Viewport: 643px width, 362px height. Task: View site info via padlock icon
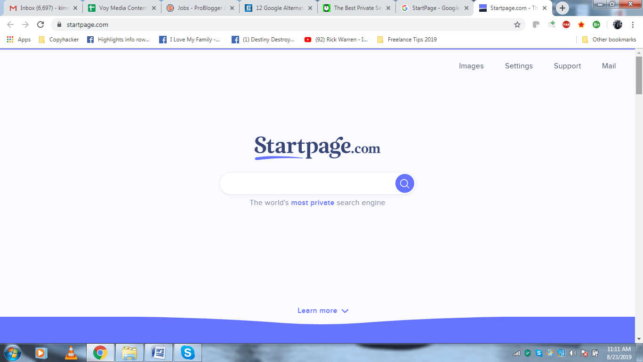pyautogui.click(x=59, y=25)
